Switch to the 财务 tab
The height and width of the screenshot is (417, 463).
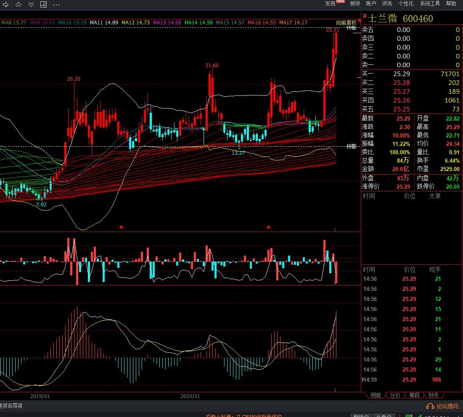click(x=434, y=395)
